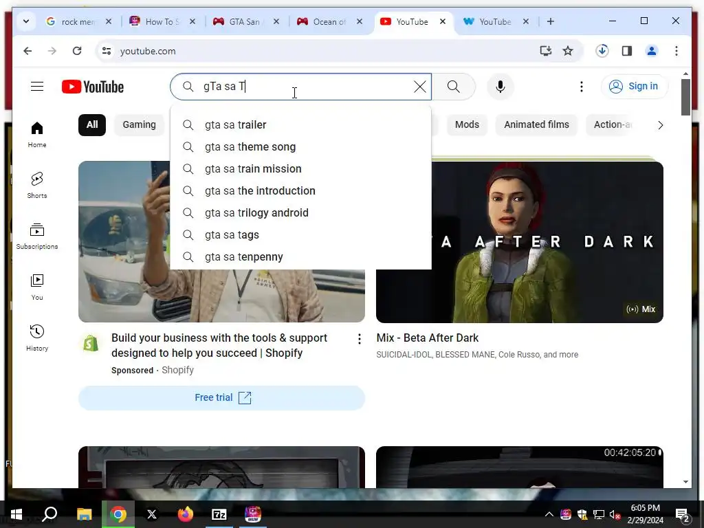704x528 pixels.
Task: Open the You section in sidebar
Action: click(x=37, y=287)
